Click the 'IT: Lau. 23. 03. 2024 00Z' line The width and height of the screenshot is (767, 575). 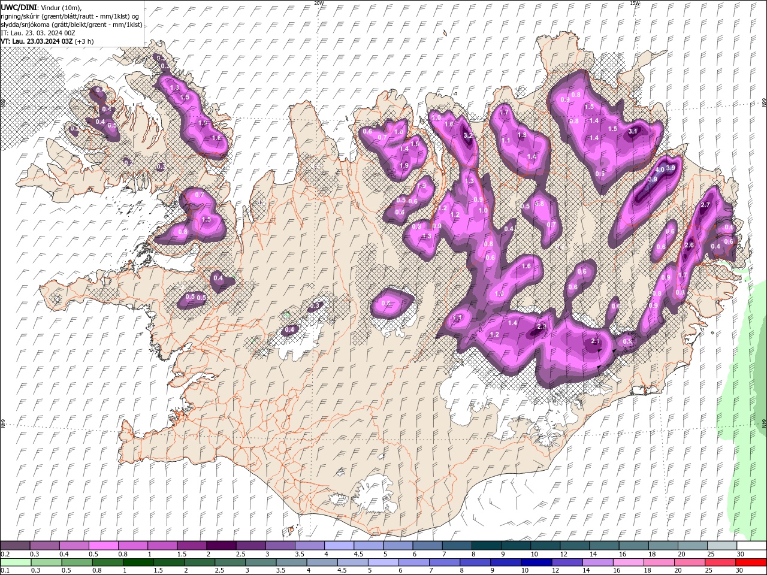coord(37,33)
